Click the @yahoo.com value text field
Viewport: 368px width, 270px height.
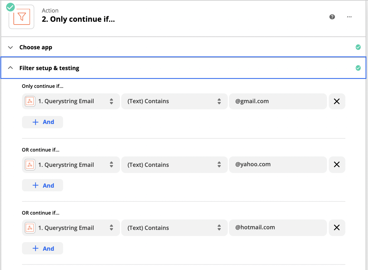tap(278, 165)
